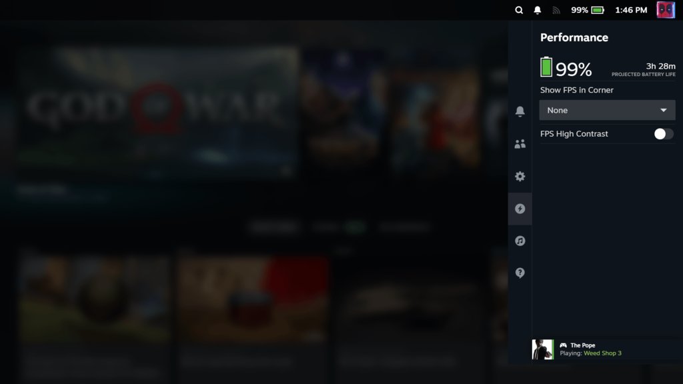This screenshot has height=384, width=683.
Task: Click the large green battery icon in Performance
Action: (x=546, y=67)
